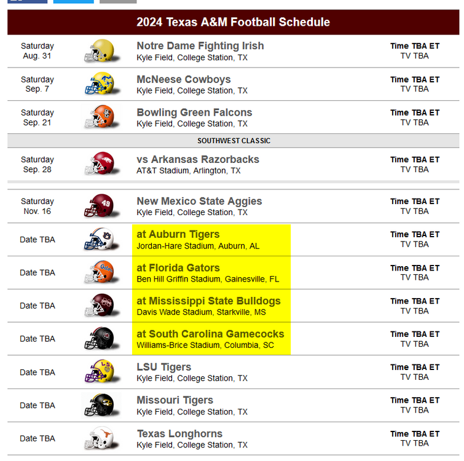The width and height of the screenshot is (464, 461).
Task: Click the highlighted "at Florida Gators" link
Action: 178,268
